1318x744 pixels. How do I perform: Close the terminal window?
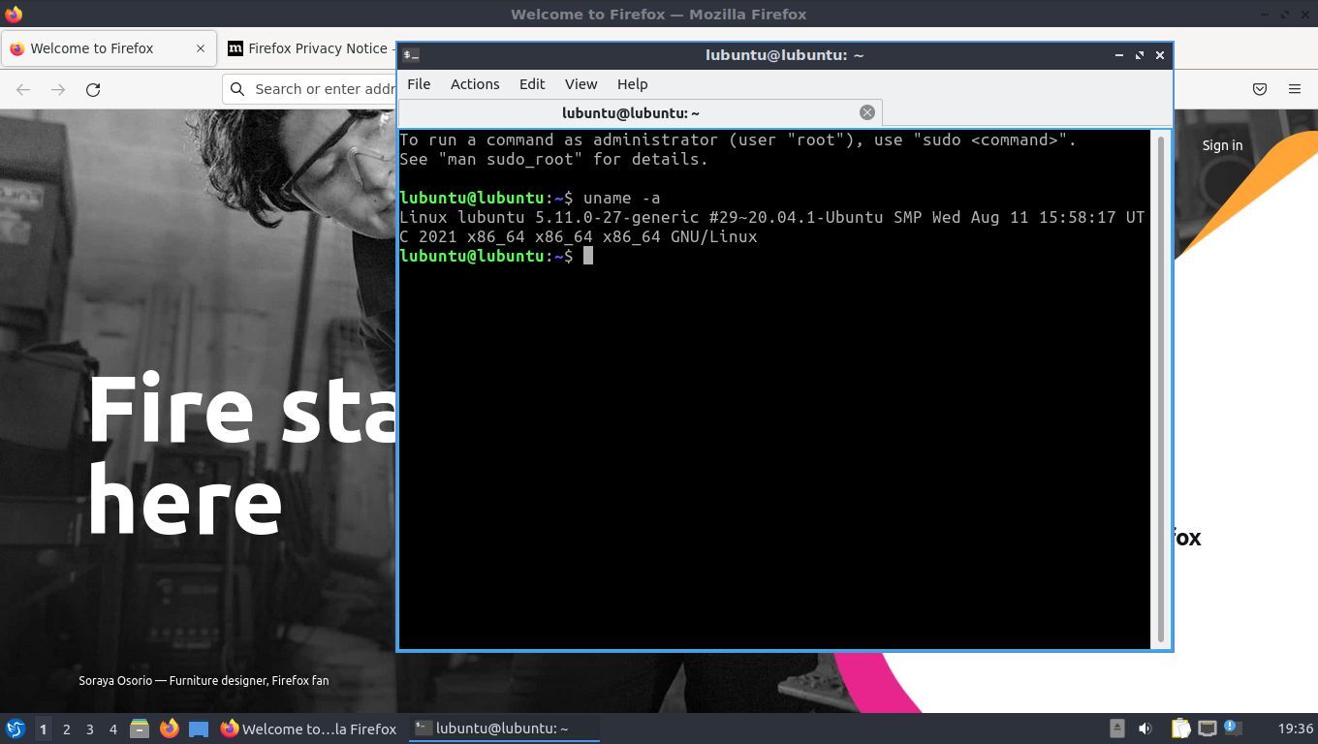pyautogui.click(x=1160, y=55)
